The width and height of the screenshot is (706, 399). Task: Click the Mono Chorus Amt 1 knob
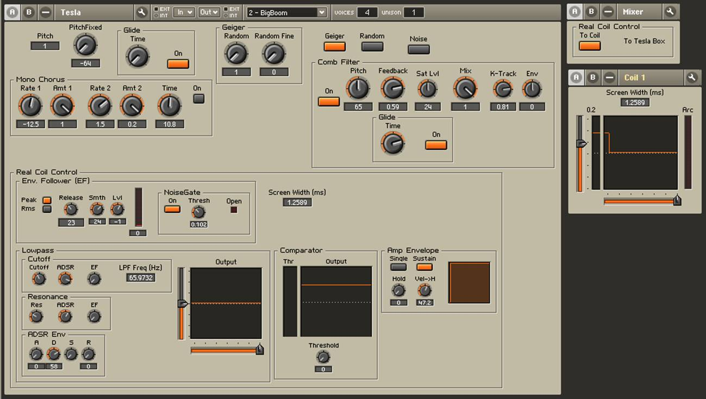(63, 106)
